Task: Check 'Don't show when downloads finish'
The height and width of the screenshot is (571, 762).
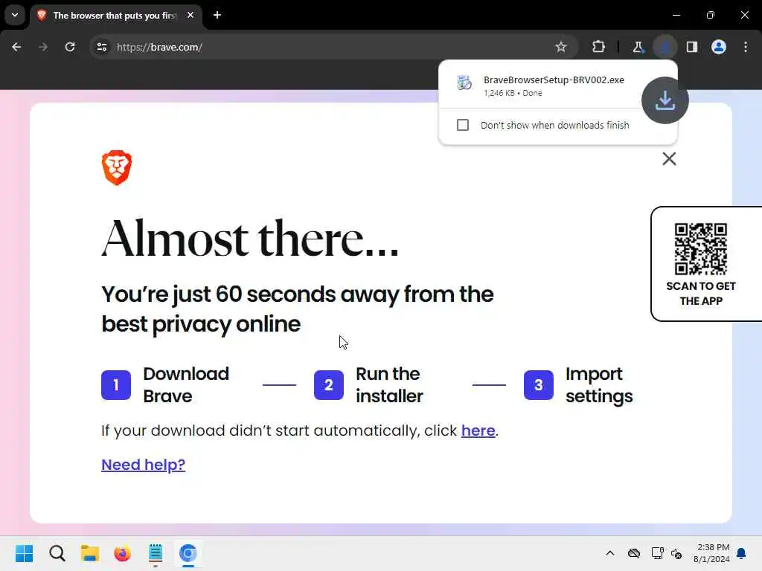Action: tap(463, 125)
